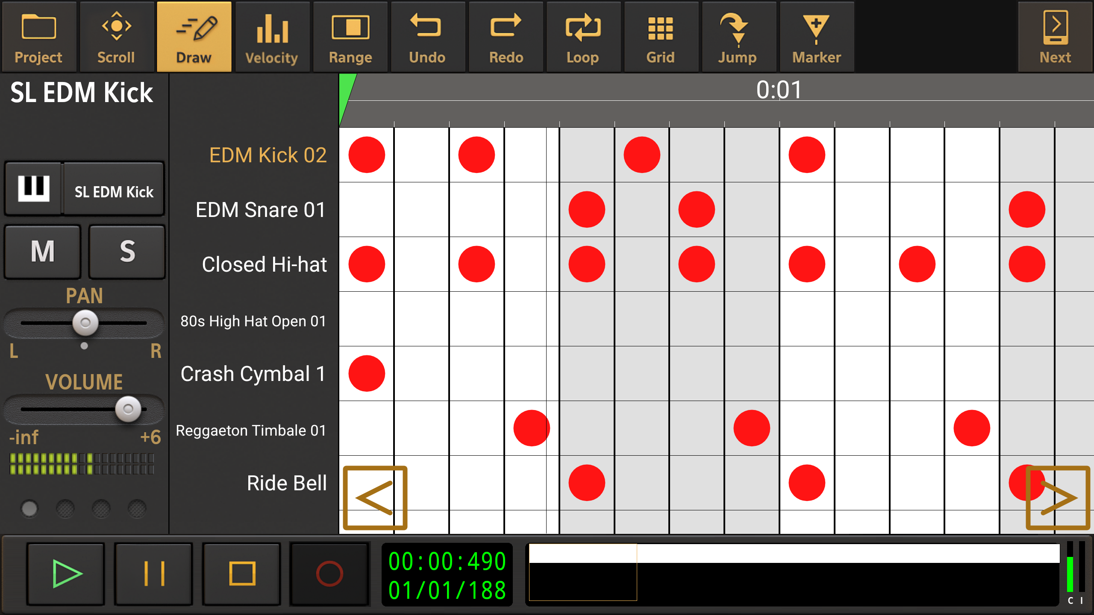Select the Crash Cymbal 1 row label
Image resolution: width=1094 pixels, height=615 pixels.
tap(253, 374)
